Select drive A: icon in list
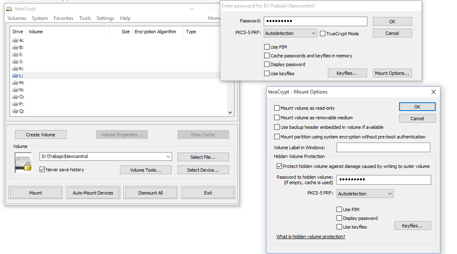The width and height of the screenshot is (457, 254). tap(15, 40)
